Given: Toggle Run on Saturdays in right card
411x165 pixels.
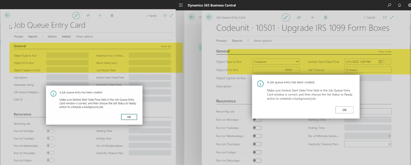Looking at the screenshot, I should click(257, 161).
